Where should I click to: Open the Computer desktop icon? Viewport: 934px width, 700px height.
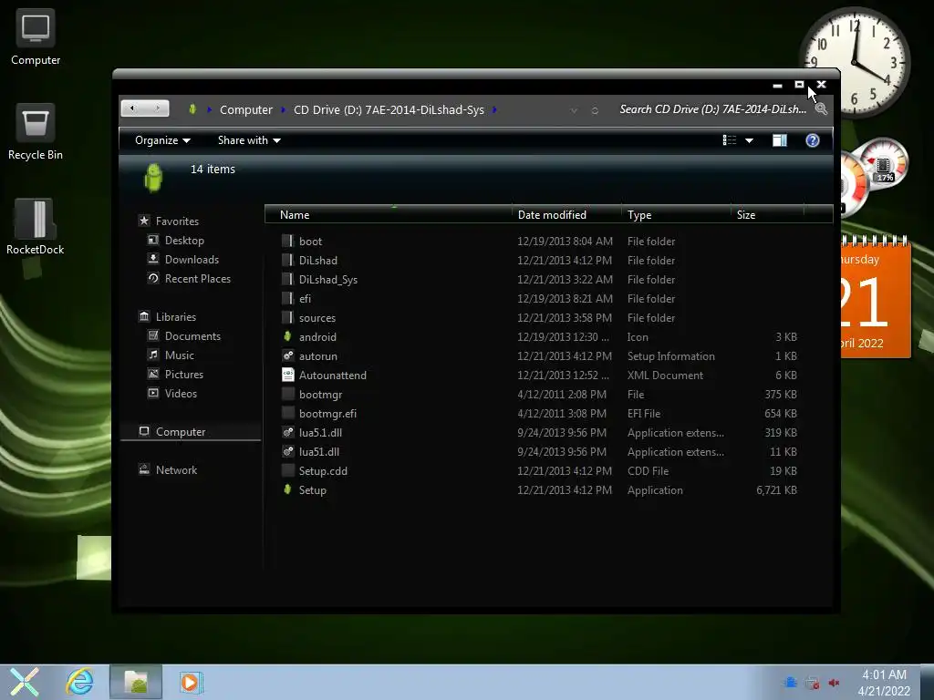(x=36, y=36)
